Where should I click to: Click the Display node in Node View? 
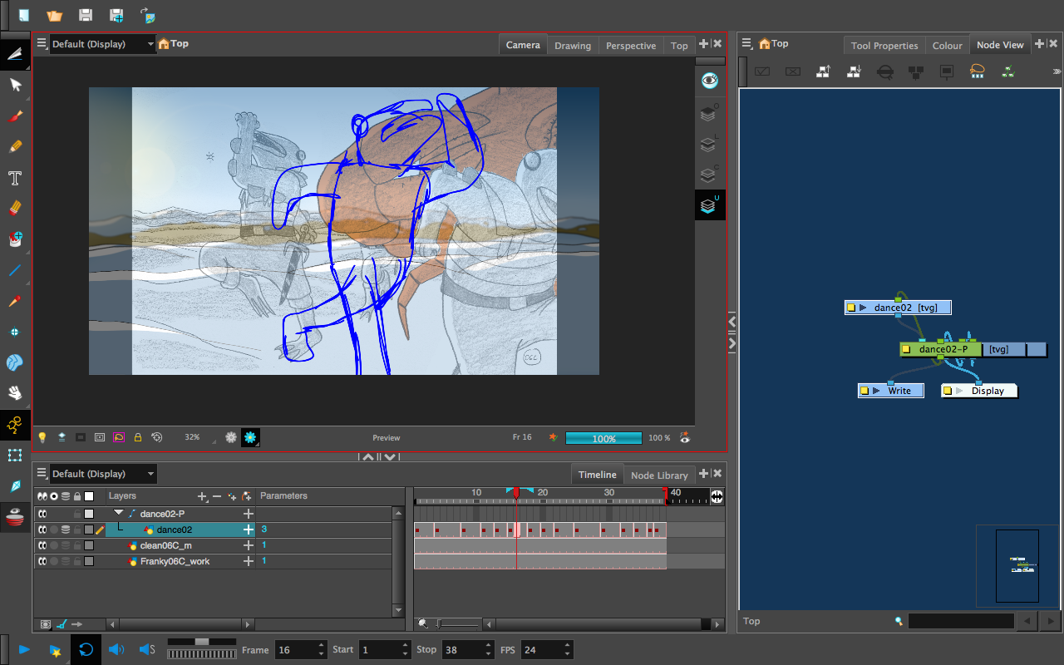(987, 391)
